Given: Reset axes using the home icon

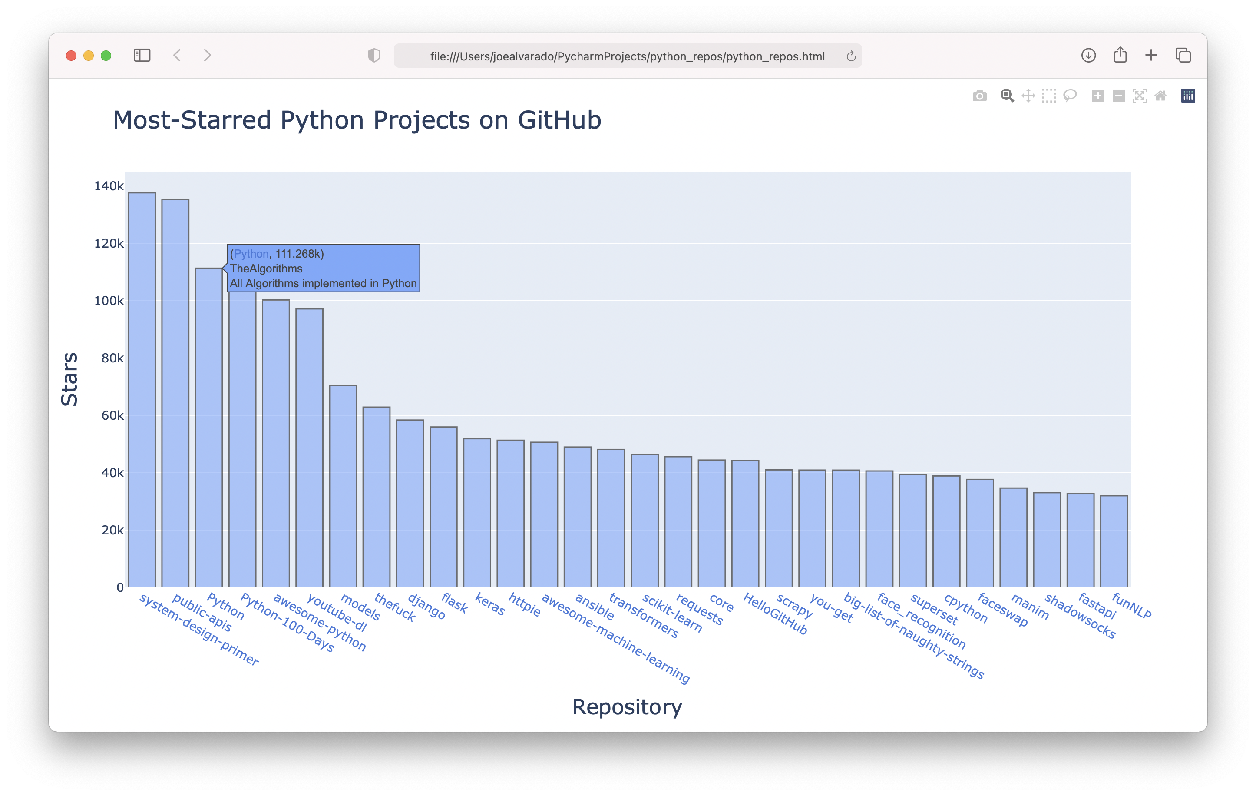Looking at the screenshot, I should click(1161, 96).
